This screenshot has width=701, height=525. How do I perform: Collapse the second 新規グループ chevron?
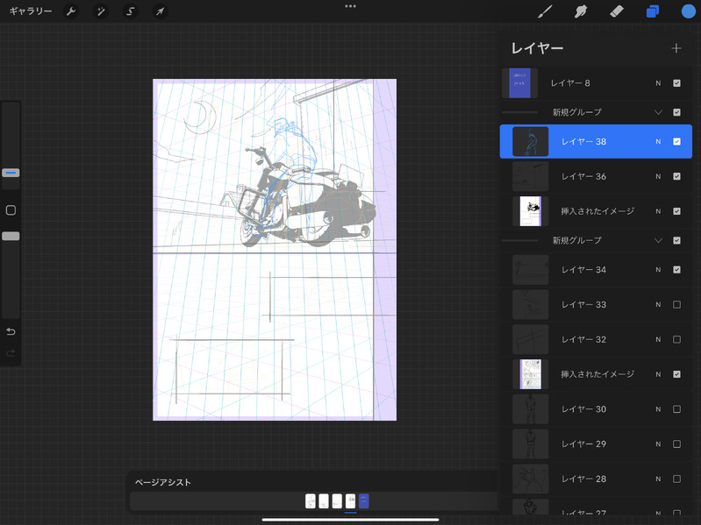[659, 240]
